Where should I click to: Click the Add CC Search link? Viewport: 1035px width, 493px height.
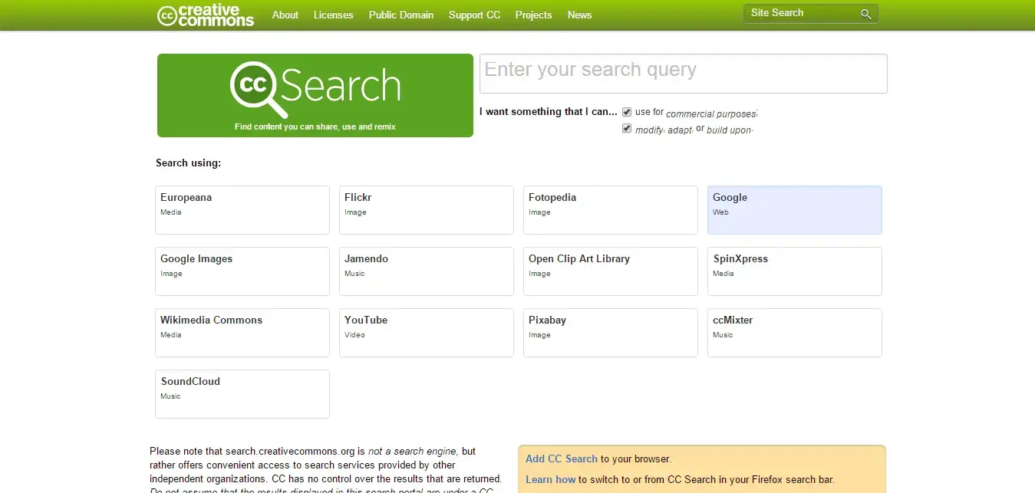pos(562,458)
